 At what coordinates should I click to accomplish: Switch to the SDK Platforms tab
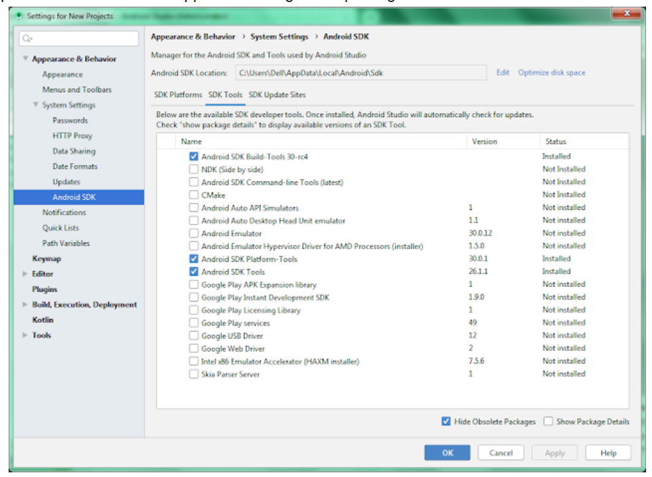pos(178,95)
